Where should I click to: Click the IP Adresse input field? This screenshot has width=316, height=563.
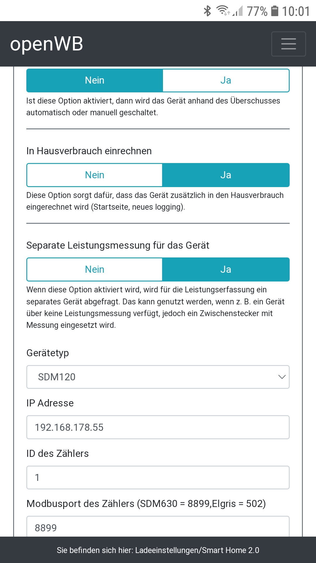point(158,427)
